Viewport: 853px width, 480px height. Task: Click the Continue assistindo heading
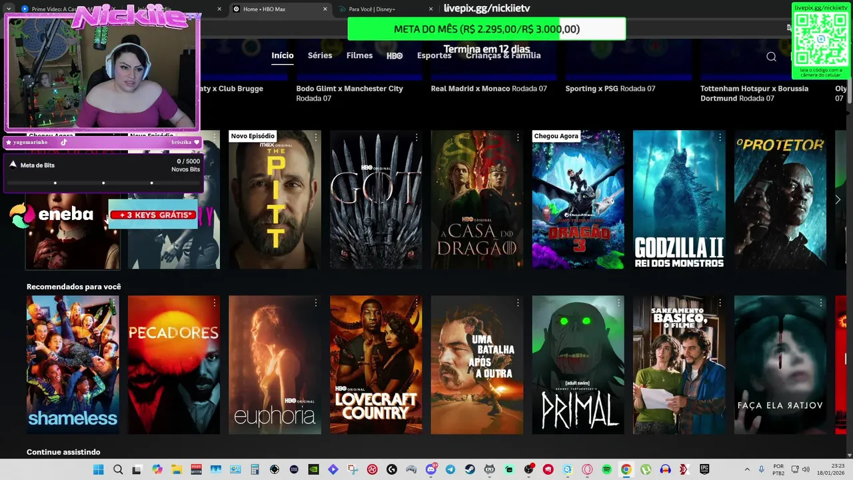click(63, 452)
